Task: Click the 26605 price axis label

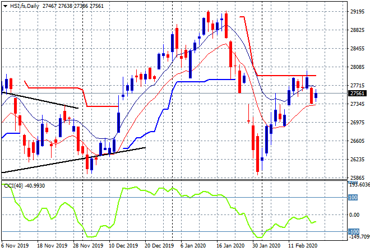Action: coord(357,141)
